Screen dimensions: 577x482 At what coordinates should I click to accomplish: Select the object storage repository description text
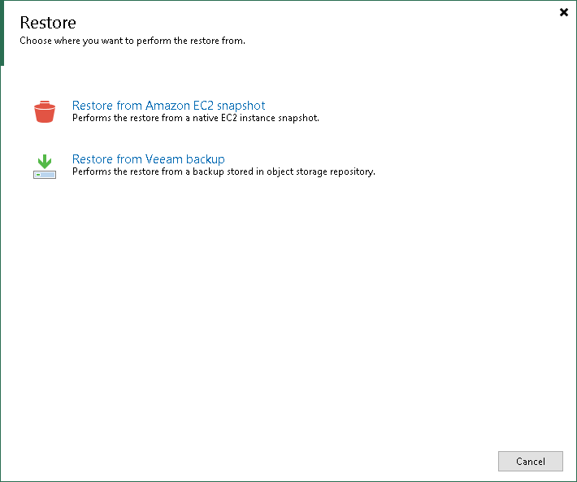pyautogui.click(x=223, y=172)
